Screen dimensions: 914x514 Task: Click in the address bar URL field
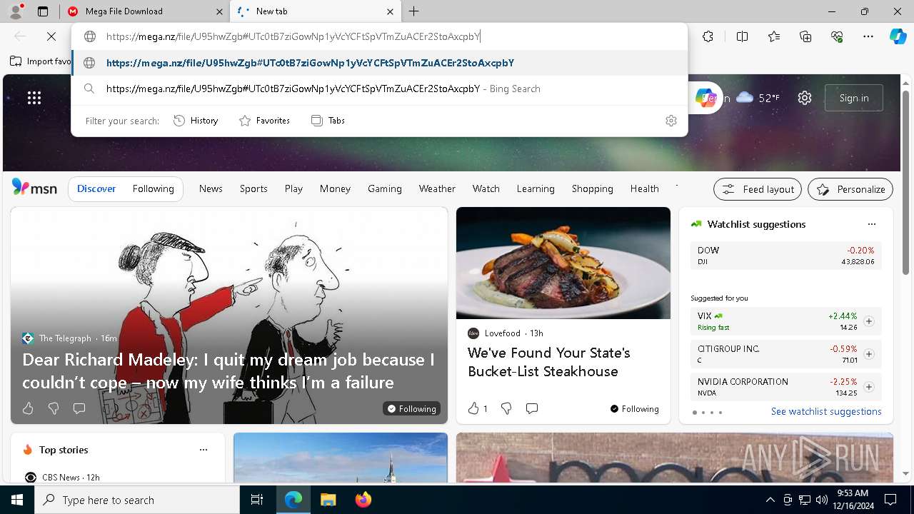(x=379, y=36)
